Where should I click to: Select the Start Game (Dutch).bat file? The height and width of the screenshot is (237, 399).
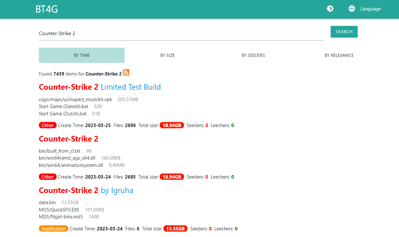coord(63,114)
